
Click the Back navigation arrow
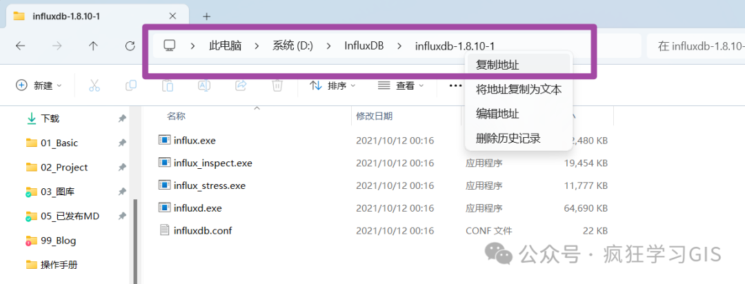20,45
